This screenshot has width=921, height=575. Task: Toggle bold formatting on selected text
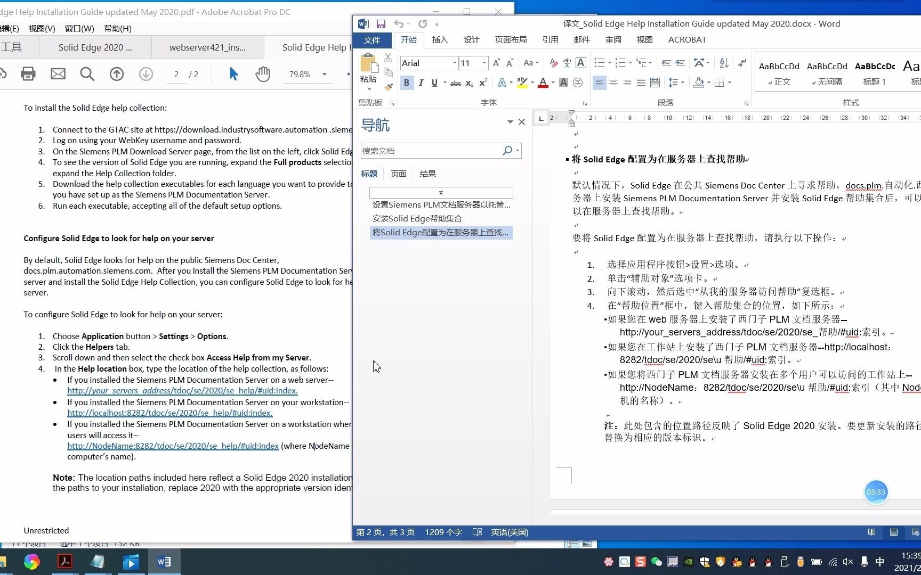406,83
